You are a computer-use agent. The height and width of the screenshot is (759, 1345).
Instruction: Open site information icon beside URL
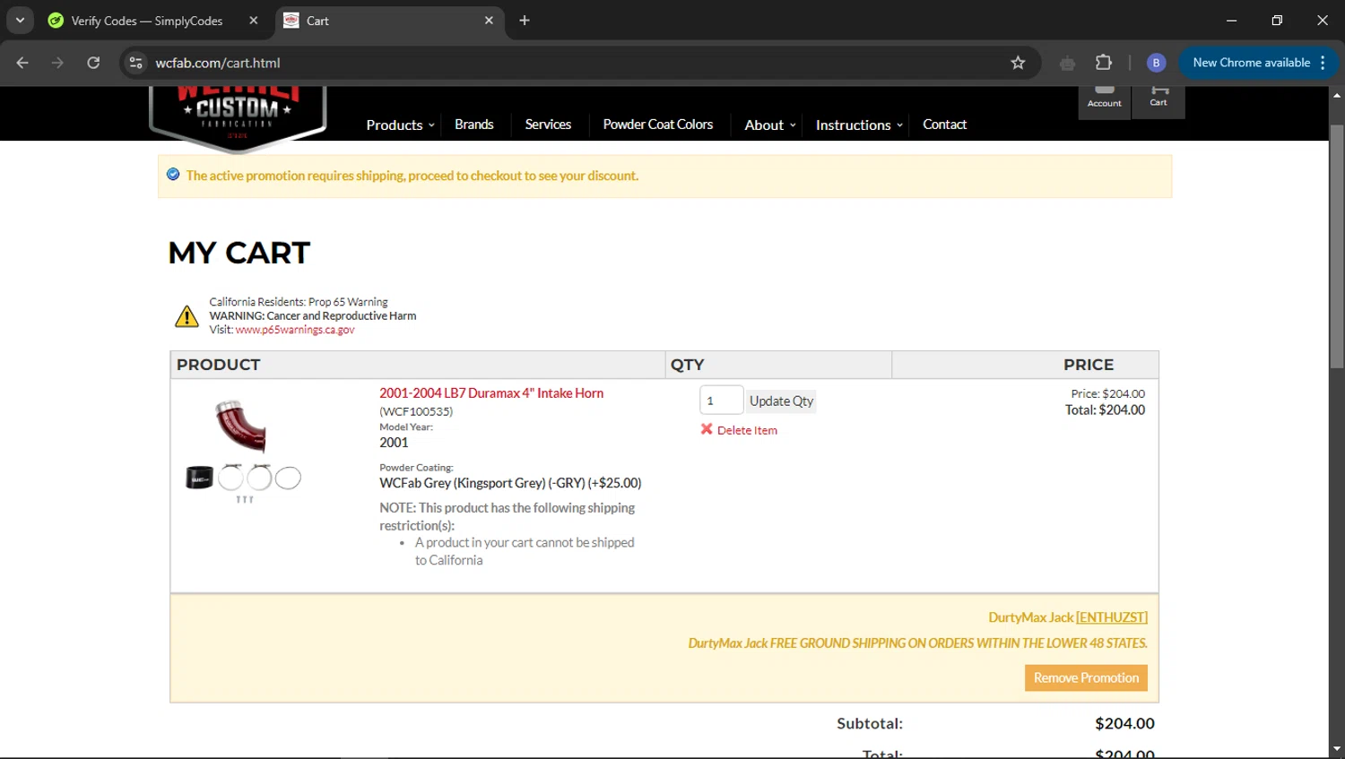coord(136,63)
